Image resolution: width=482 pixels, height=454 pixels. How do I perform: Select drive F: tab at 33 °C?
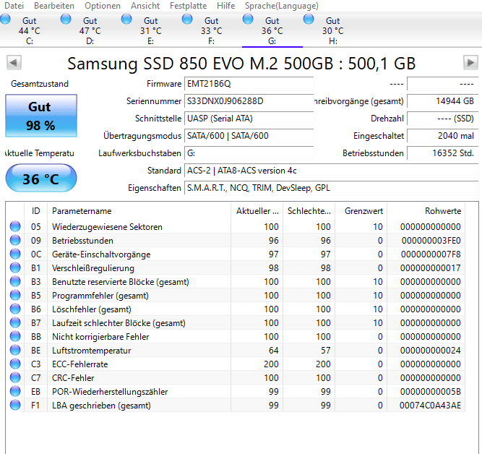pyautogui.click(x=211, y=31)
